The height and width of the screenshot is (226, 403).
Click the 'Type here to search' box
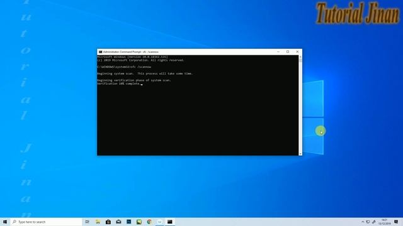click(46, 222)
